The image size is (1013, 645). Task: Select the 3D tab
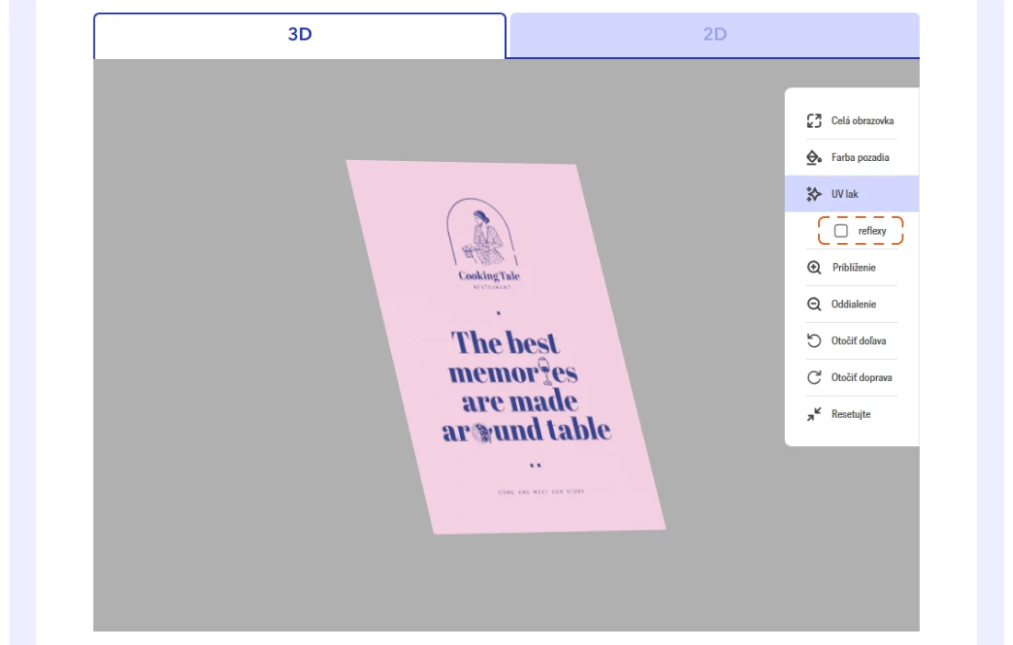tap(300, 35)
